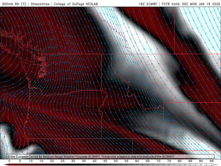Click colorbar label "0"
Viewport: 221px width, 166px height.
pos(9,161)
